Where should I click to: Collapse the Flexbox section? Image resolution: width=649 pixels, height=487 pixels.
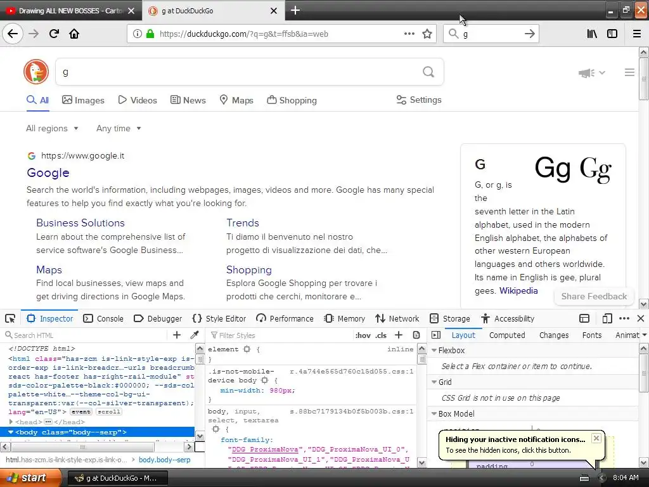coord(434,350)
